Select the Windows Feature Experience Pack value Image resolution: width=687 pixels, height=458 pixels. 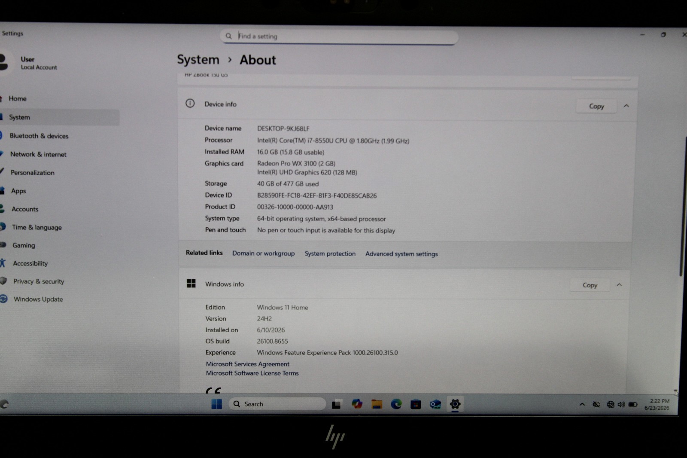[327, 353]
